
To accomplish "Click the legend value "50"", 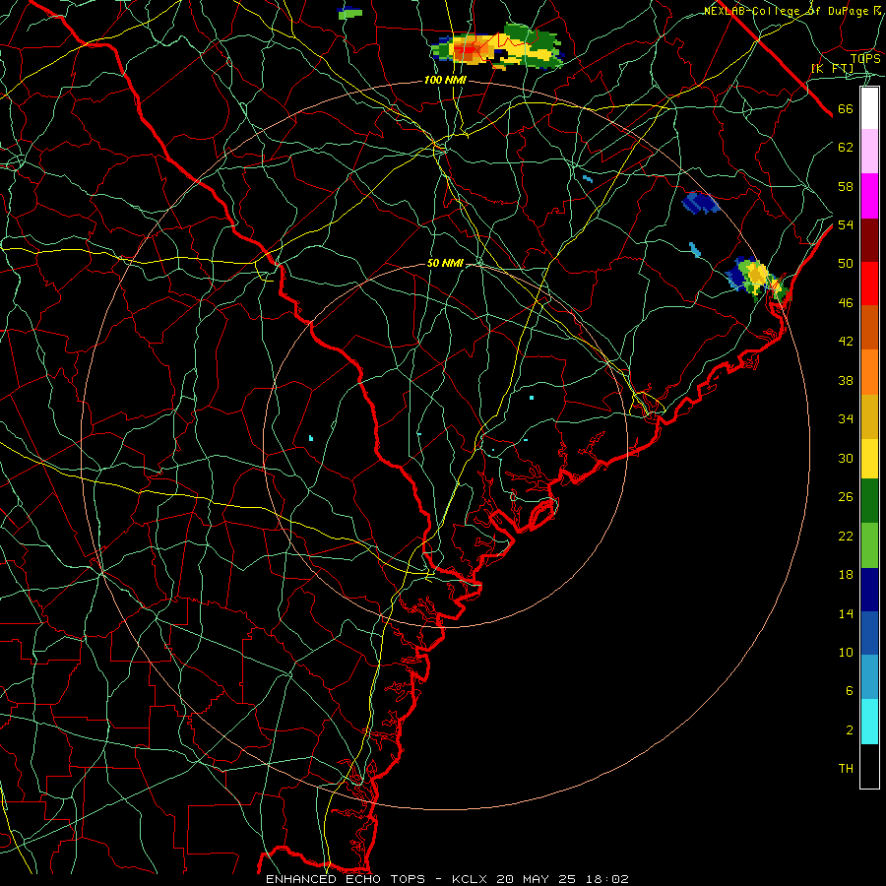I will coord(846,263).
